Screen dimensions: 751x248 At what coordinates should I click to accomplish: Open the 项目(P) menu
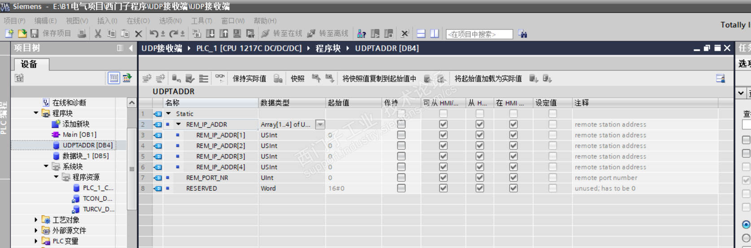click(x=14, y=21)
